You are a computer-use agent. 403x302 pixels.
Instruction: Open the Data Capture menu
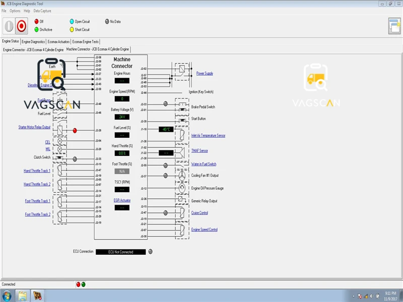(42, 11)
